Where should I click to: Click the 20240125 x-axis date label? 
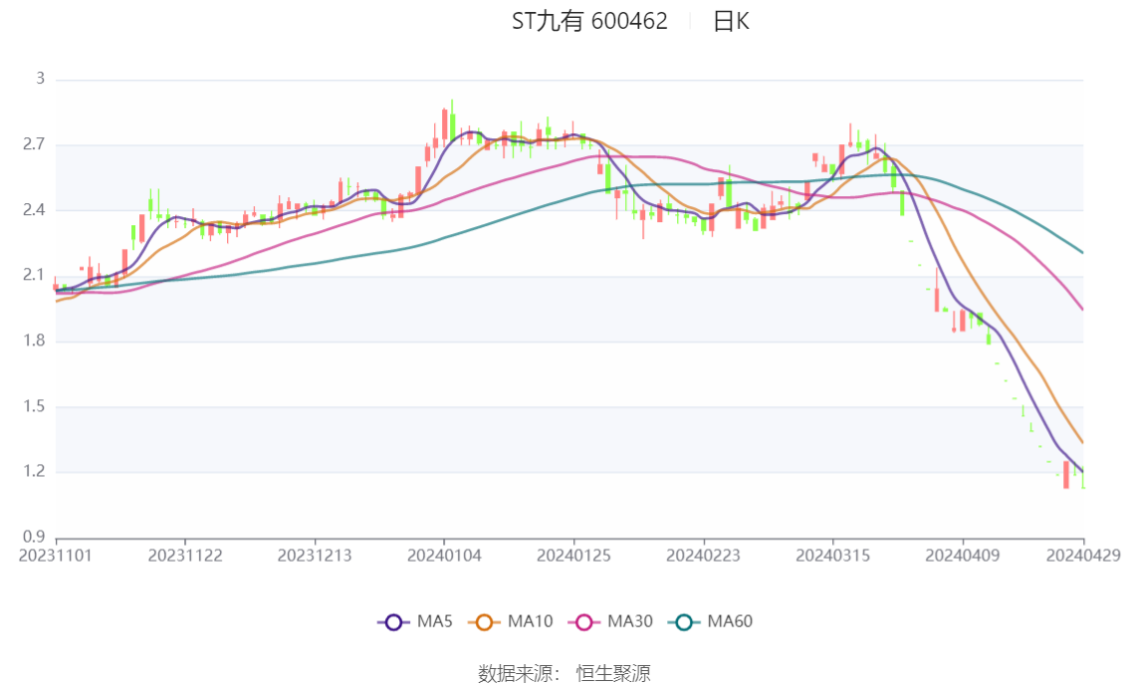pyautogui.click(x=573, y=556)
